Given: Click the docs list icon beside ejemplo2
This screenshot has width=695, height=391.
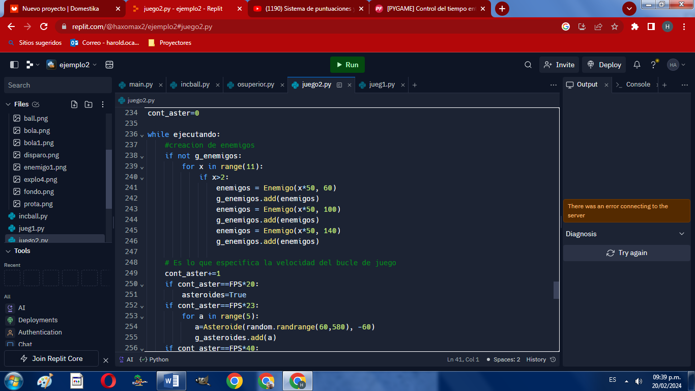Looking at the screenshot, I should click(109, 65).
